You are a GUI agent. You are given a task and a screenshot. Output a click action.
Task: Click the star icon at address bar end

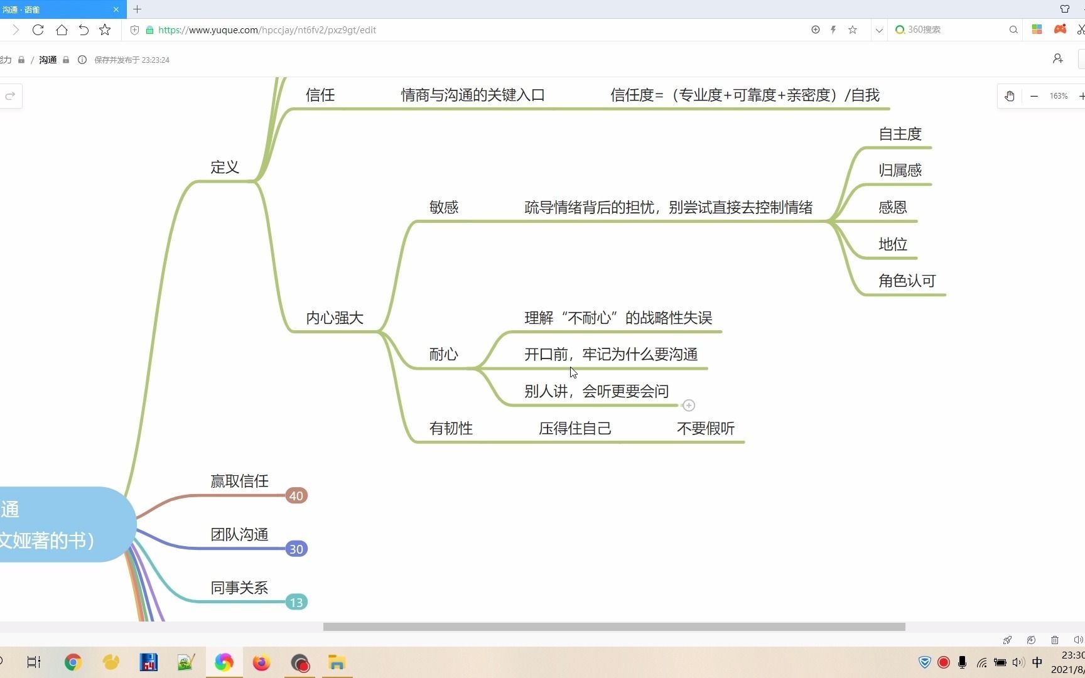click(853, 30)
